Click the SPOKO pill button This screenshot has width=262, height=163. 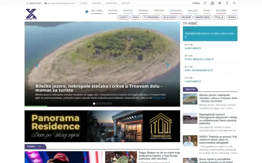(232, 17)
